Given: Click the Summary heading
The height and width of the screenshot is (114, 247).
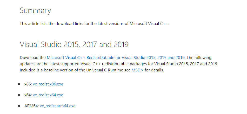Looking at the screenshot, I should click(x=35, y=11).
